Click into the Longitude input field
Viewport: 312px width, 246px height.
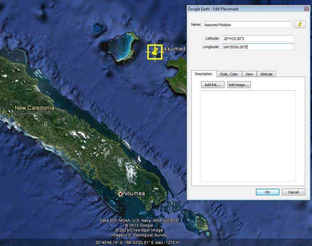(258, 47)
